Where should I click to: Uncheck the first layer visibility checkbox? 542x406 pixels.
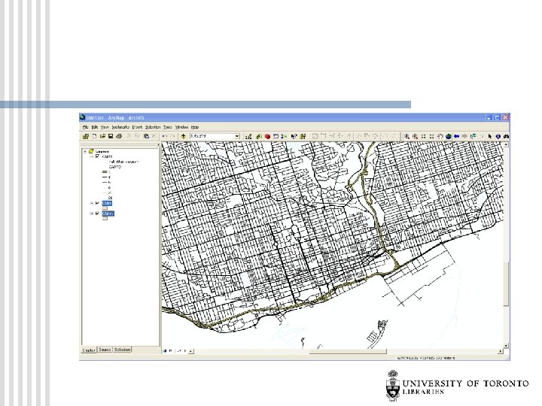pos(97,156)
